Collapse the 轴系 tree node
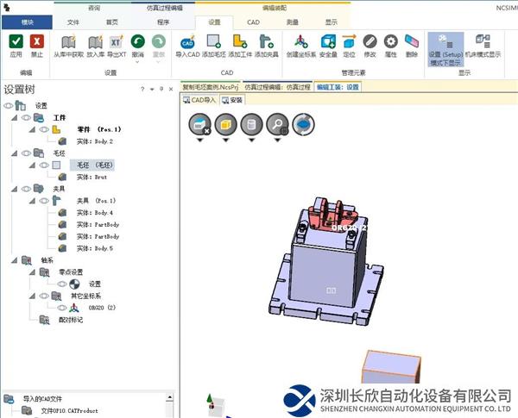Image resolution: width=518 pixels, height=418 pixels. (16, 259)
